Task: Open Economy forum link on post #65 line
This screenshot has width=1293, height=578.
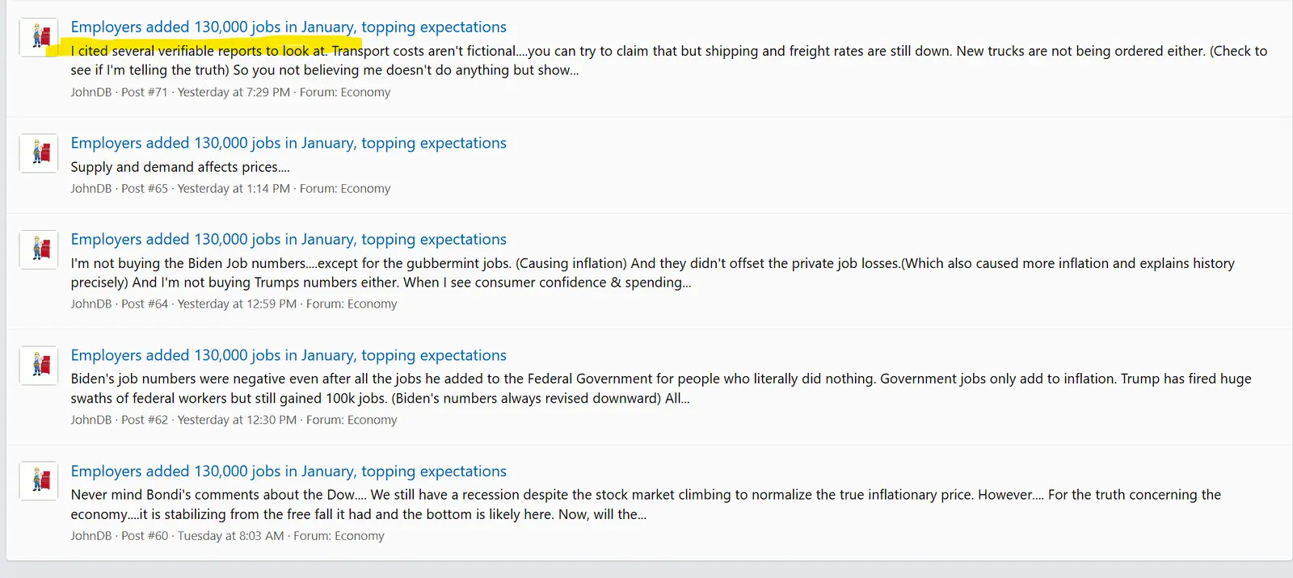Action: (365, 189)
